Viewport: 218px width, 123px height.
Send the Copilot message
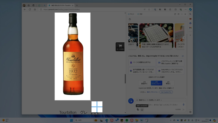(x=183, y=110)
